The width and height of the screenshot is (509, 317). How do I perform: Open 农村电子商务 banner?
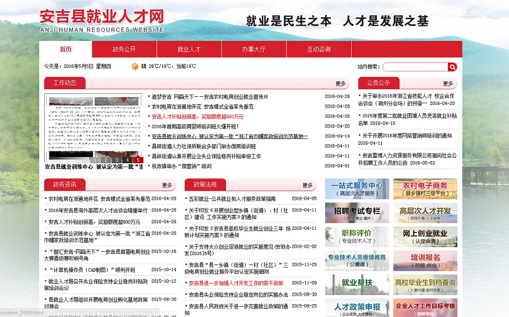425,189
